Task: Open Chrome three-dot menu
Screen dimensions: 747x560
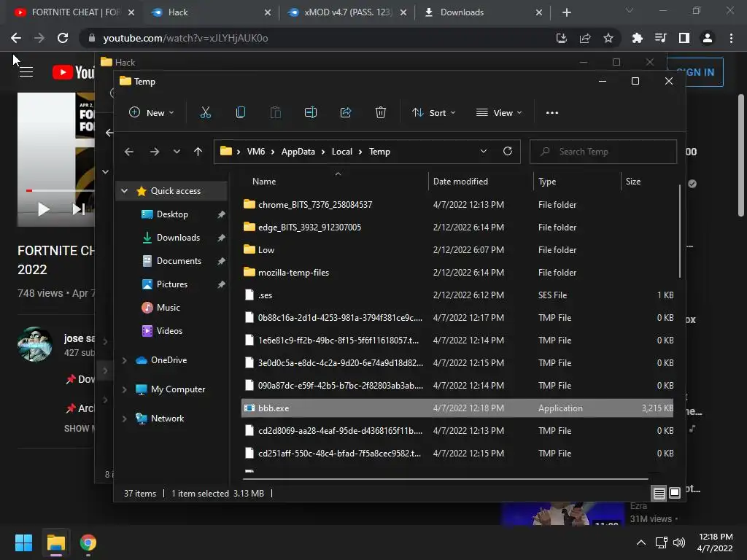Action: coord(731,38)
